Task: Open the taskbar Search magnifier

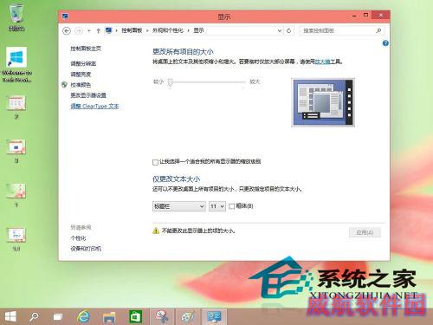Action: click(x=34, y=316)
